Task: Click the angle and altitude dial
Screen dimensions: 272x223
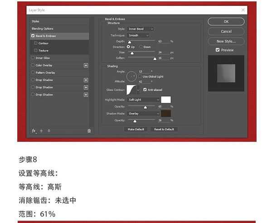Action: pos(131,77)
